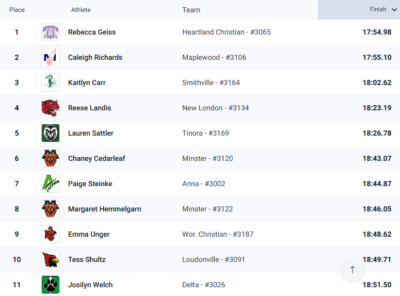This screenshot has height=296, width=400.
Task: Click Delta paw print logo beside Josilyn Welch
Action: (x=51, y=285)
